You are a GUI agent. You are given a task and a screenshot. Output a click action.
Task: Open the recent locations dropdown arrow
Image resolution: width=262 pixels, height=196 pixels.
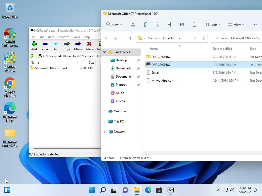pyautogui.click(x=123, y=38)
